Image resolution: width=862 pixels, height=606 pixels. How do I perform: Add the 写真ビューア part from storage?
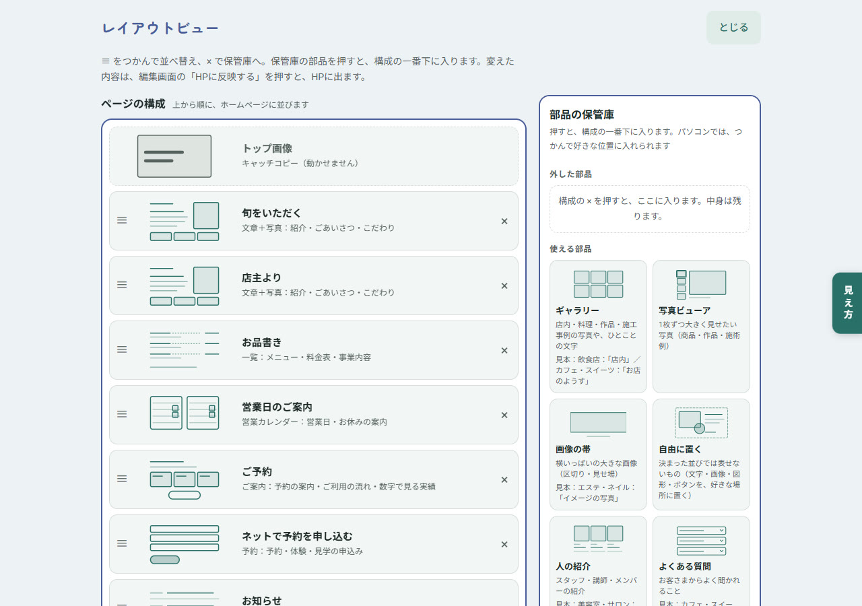701,327
